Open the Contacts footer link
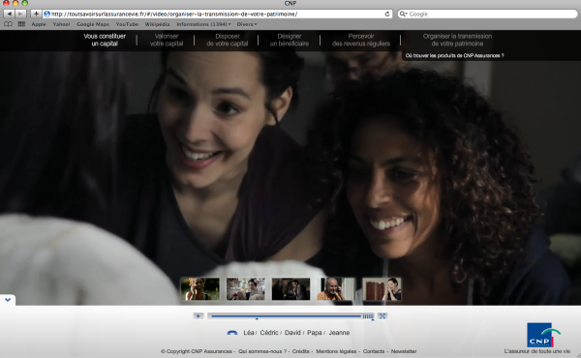 374,351
